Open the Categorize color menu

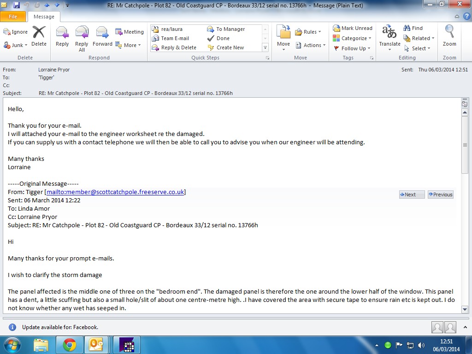point(352,38)
